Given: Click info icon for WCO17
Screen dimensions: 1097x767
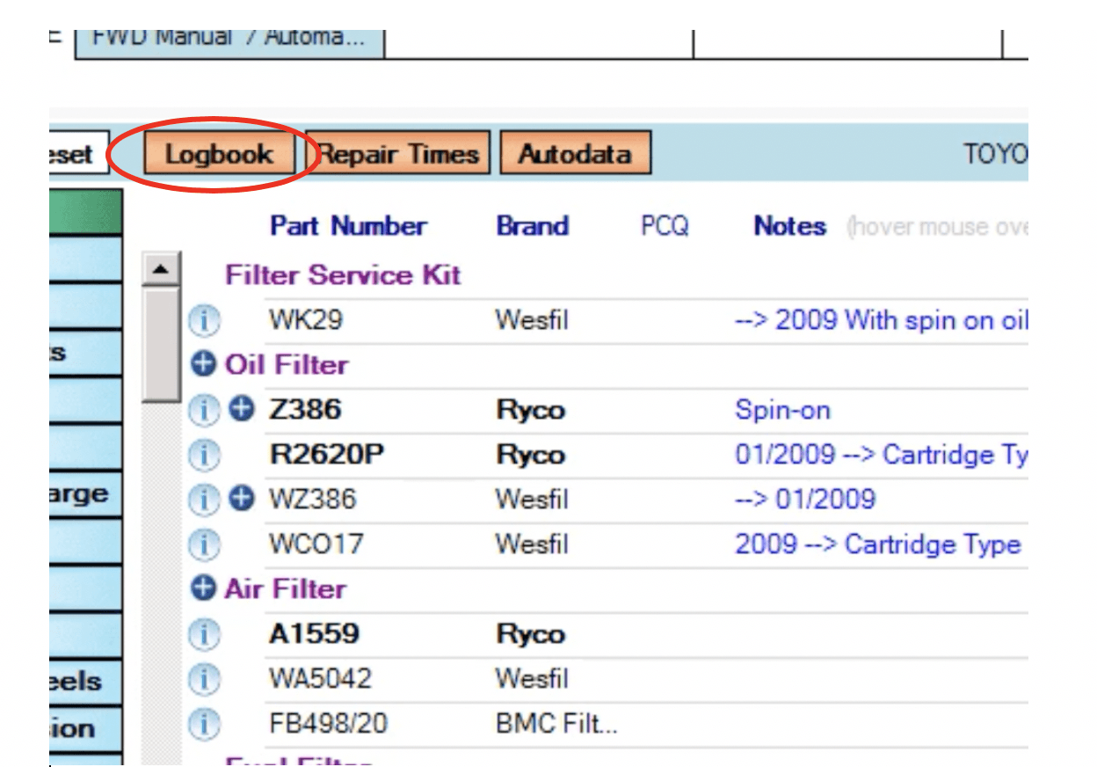Looking at the screenshot, I should (204, 545).
